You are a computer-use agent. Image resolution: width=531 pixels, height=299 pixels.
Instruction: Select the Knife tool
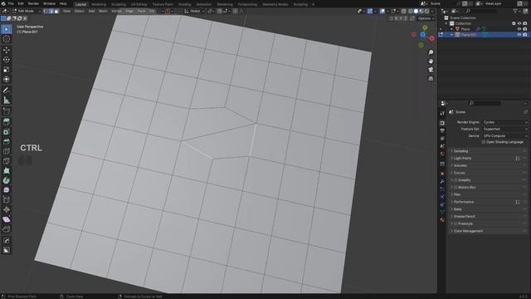[7, 161]
